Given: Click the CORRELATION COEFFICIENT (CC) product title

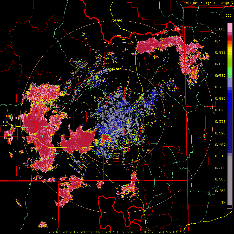Looking at the screenshot, I should (82, 232).
